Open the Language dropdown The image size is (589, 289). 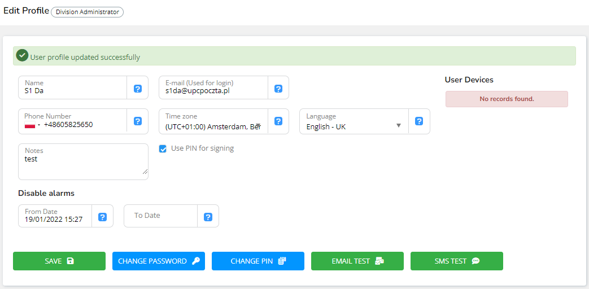pos(354,126)
